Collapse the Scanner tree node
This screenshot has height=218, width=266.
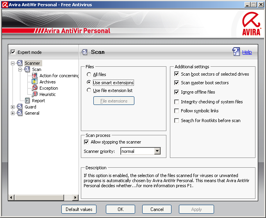[x=12, y=63]
